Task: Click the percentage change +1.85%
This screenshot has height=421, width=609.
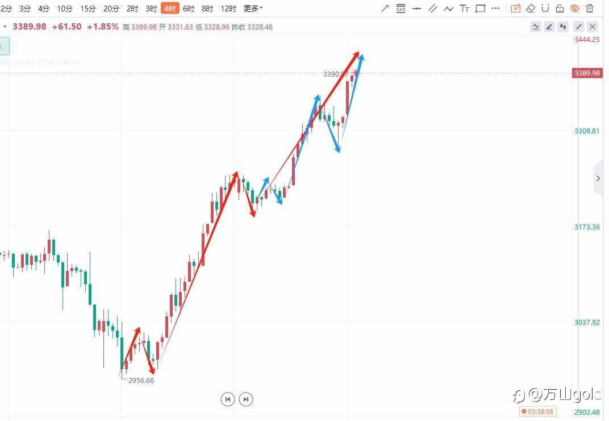Action: (103, 26)
